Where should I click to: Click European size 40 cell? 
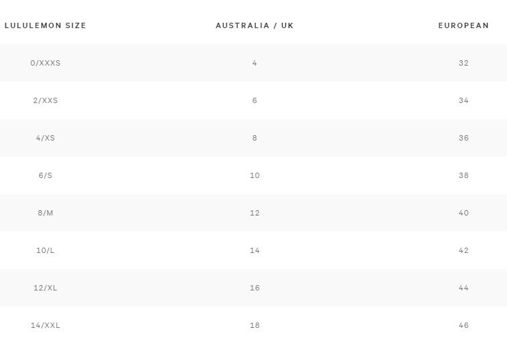coord(463,213)
